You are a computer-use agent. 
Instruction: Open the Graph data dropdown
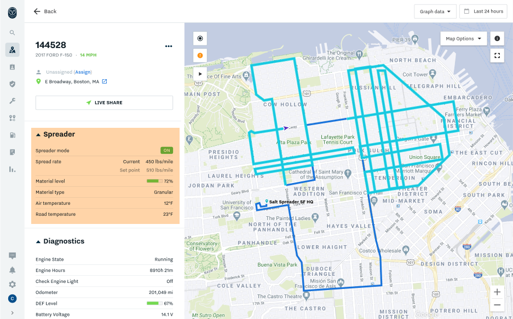pos(435,11)
